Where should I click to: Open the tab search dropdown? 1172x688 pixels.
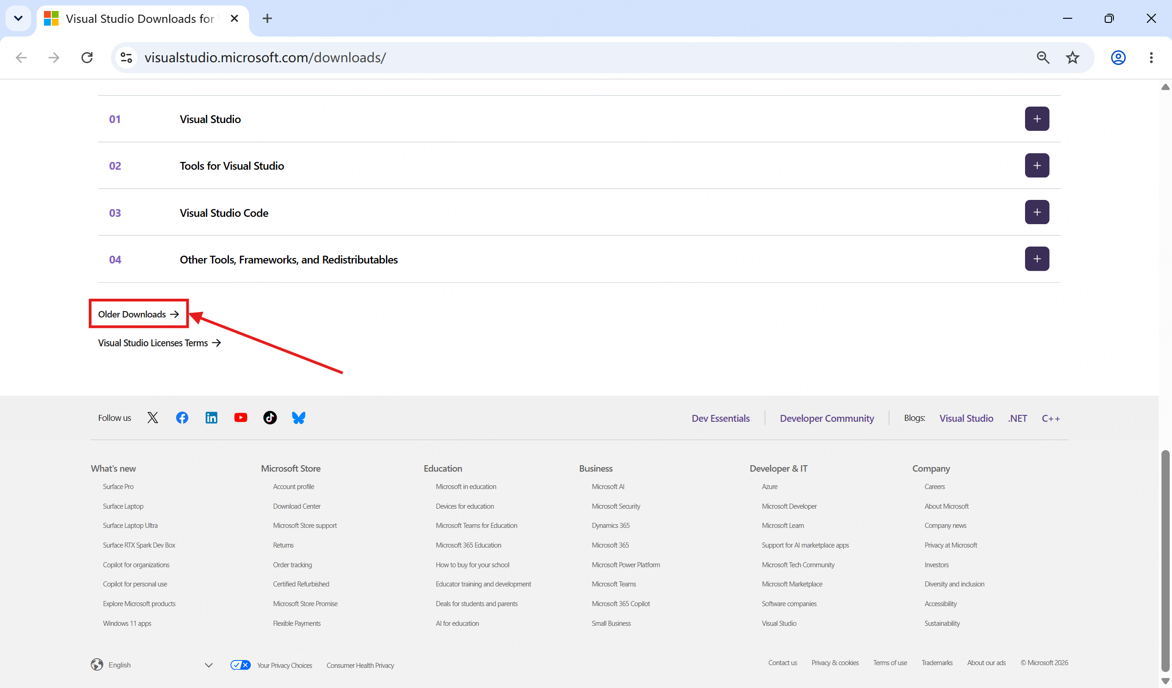pos(18,19)
